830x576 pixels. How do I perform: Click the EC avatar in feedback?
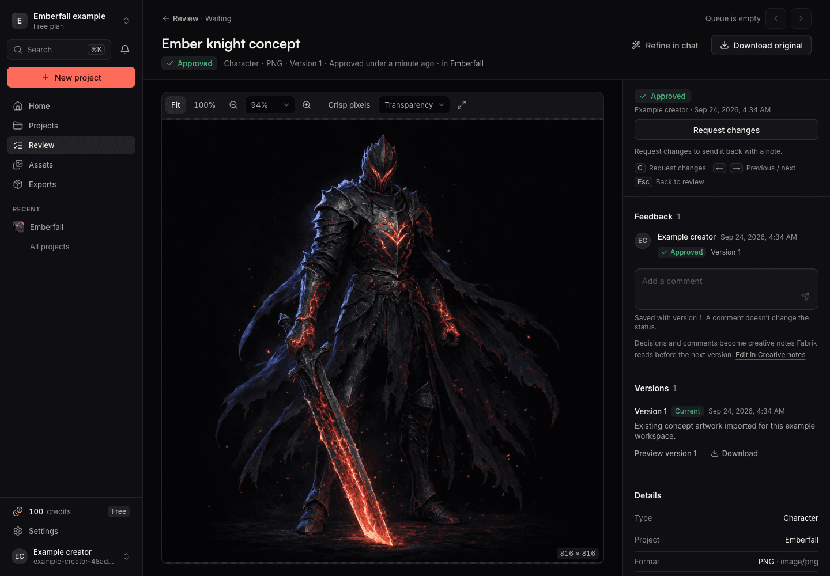[643, 241]
